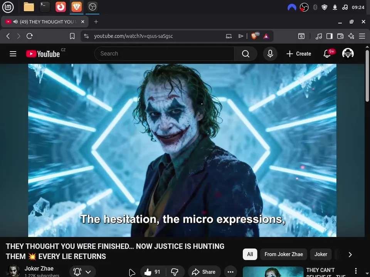The width and height of the screenshot is (370, 277).
Task: Bookmark this page
Action: 72,36
